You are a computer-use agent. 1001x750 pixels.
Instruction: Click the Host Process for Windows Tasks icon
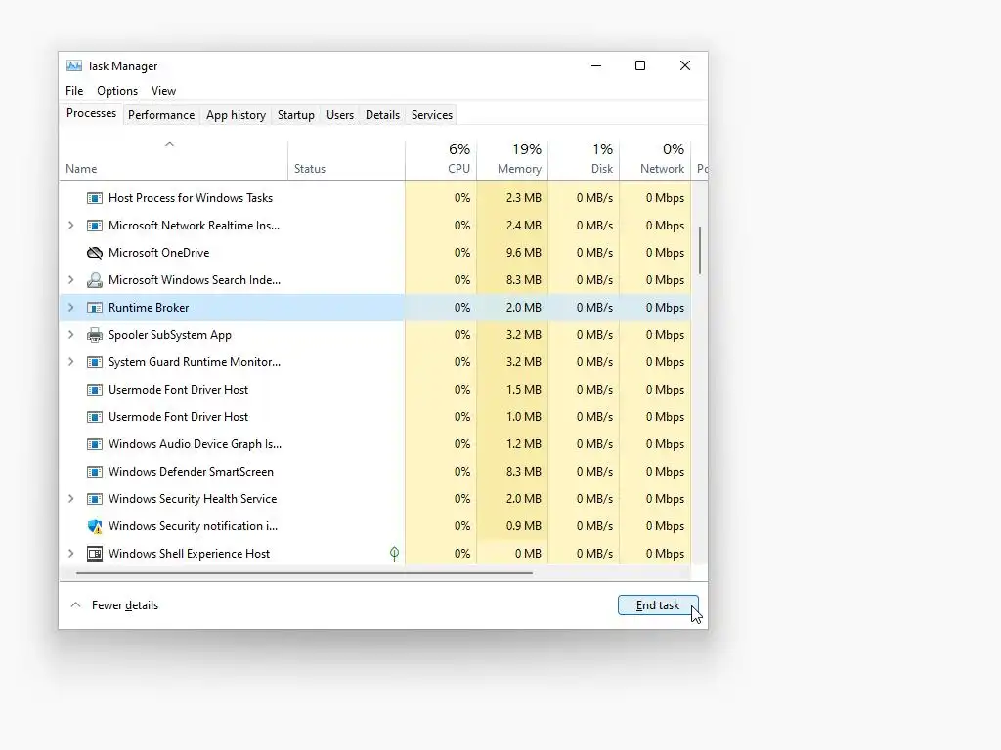pyautogui.click(x=95, y=198)
